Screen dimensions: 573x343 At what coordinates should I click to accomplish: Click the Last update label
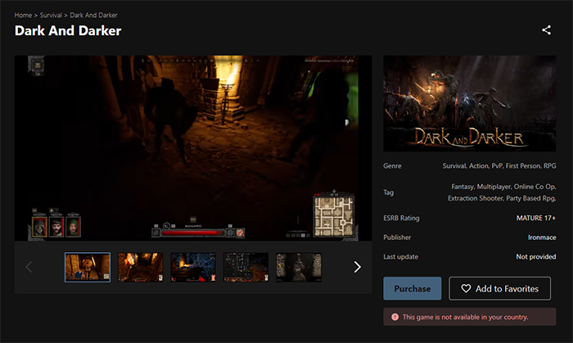pyautogui.click(x=401, y=257)
